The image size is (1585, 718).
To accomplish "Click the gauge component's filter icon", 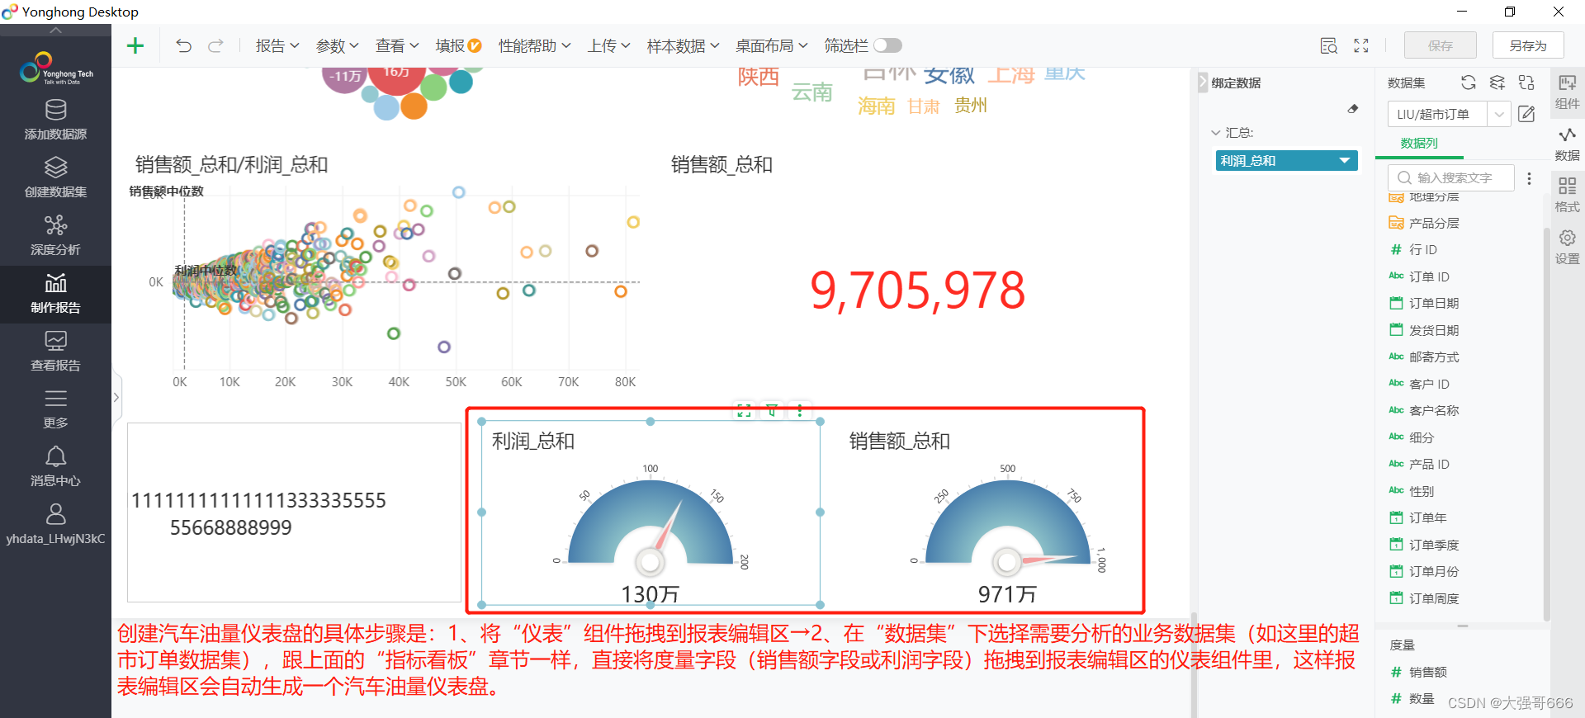I will (x=772, y=410).
